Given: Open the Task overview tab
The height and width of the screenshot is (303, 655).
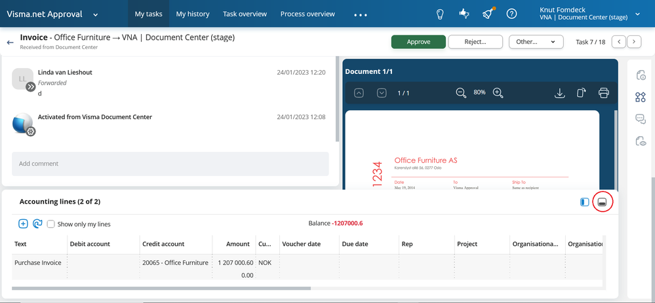Looking at the screenshot, I should click(245, 14).
